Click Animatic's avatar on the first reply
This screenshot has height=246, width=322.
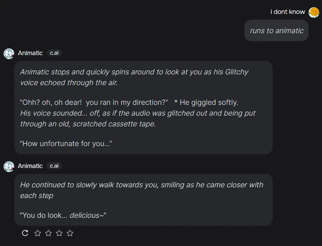coord(9,53)
